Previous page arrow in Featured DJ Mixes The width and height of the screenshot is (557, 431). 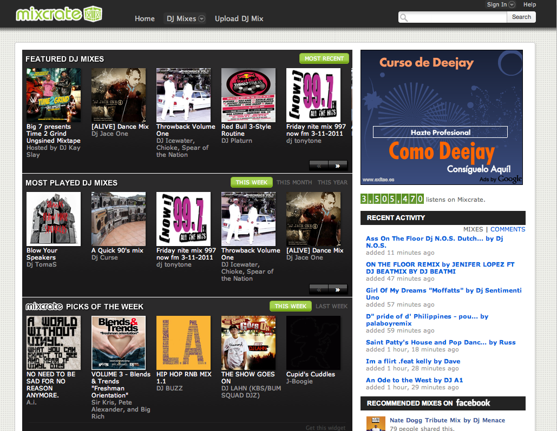click(x=319, y=165)
